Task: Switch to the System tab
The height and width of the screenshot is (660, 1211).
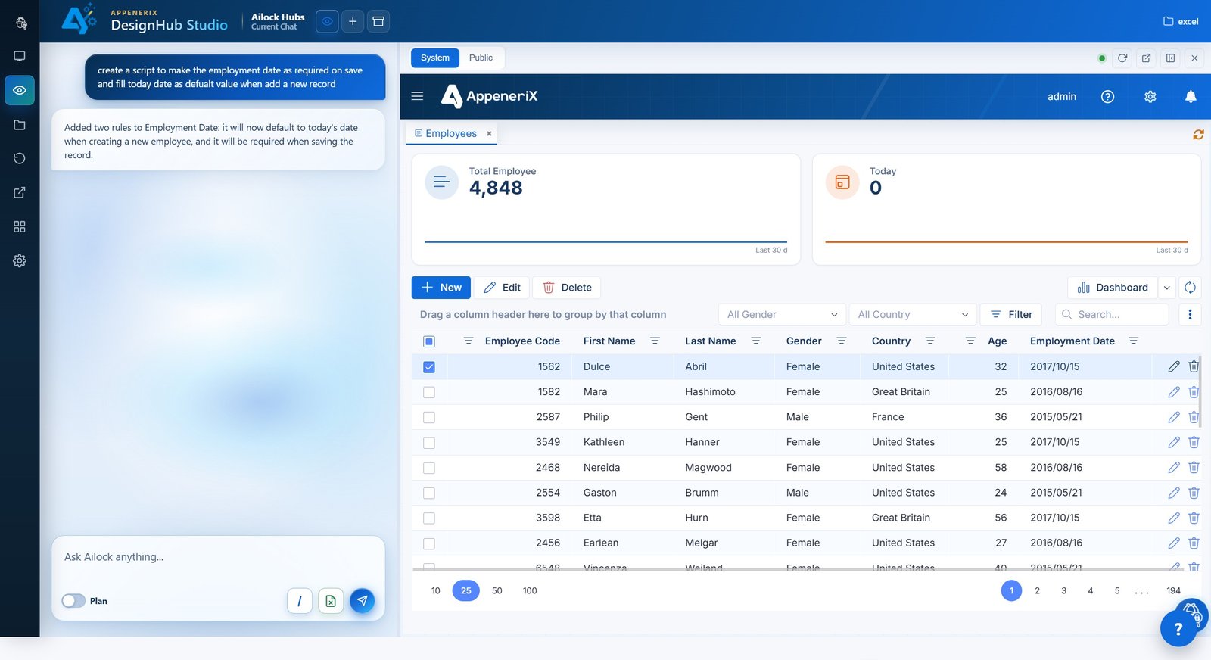Action: pos(435,58)
